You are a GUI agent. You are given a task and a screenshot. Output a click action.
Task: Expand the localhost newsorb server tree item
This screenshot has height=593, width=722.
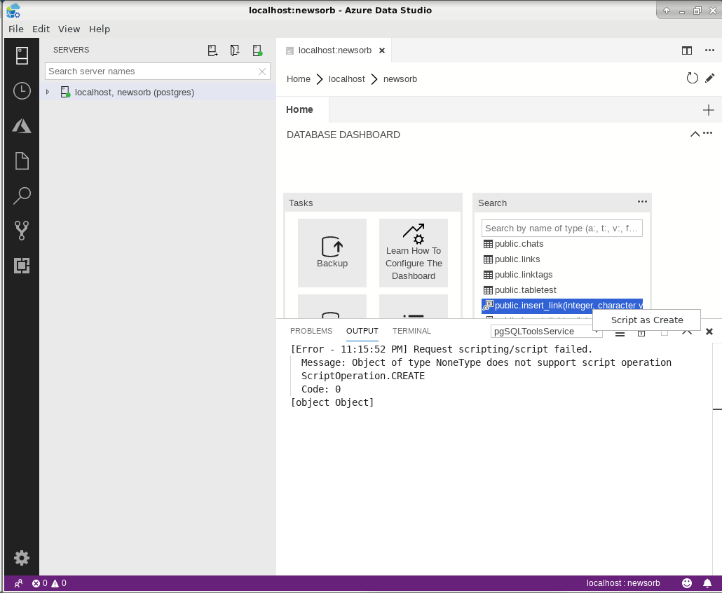tap(48, 92)
